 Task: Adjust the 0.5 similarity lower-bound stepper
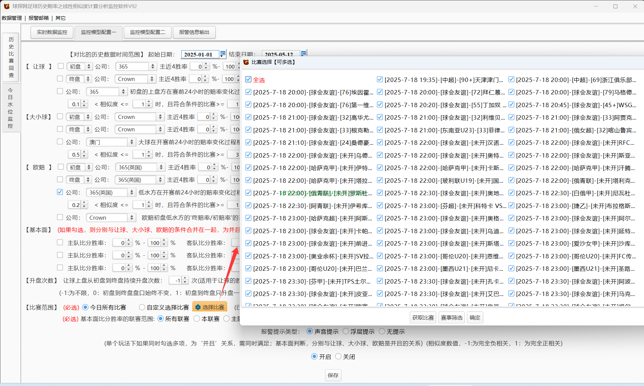pos(84,155)
